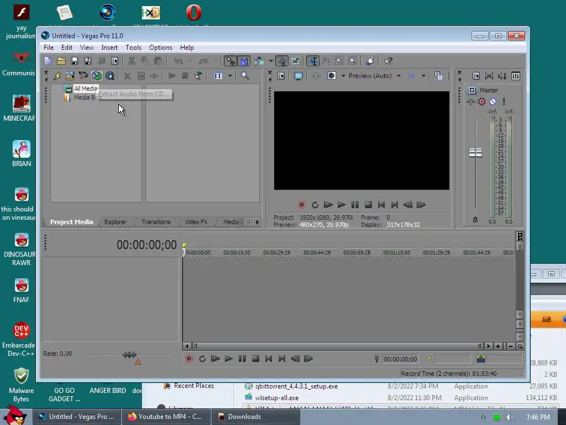Screen dimensions: 566x425
Task: Toggle Lock Envelopes to Events
Action: 282,61
